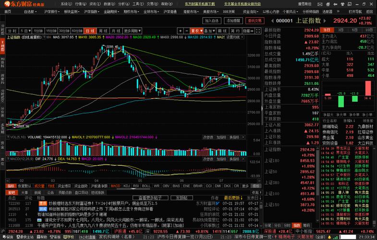
Task: Open the 系统 menu
Action: (x=66, y=4)
